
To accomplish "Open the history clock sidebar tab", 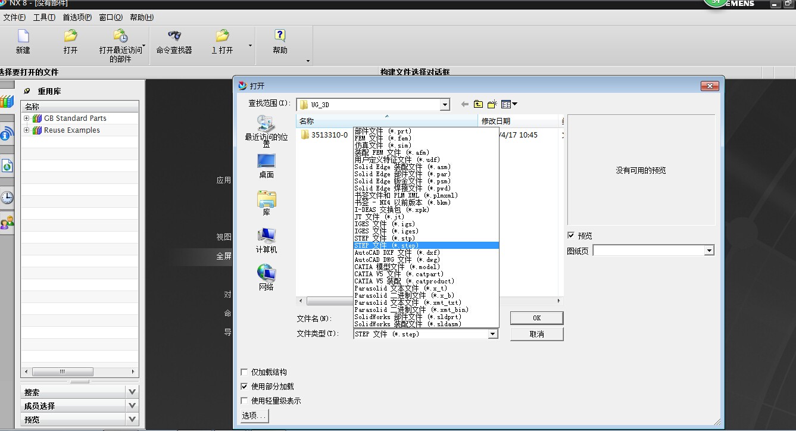I will click(x=7, y=198).
